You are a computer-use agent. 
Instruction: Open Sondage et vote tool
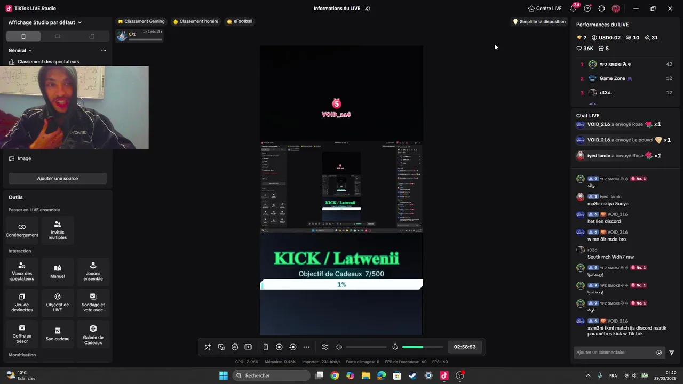point(93,303)
